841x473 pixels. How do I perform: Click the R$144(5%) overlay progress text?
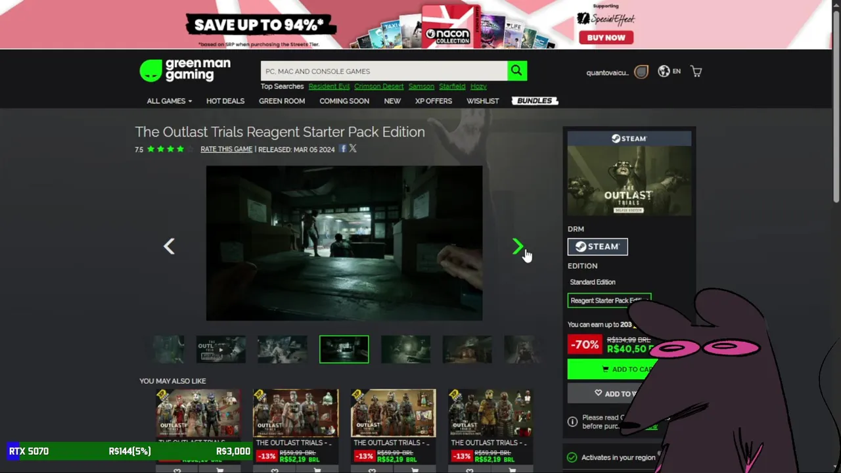(129, 451)
